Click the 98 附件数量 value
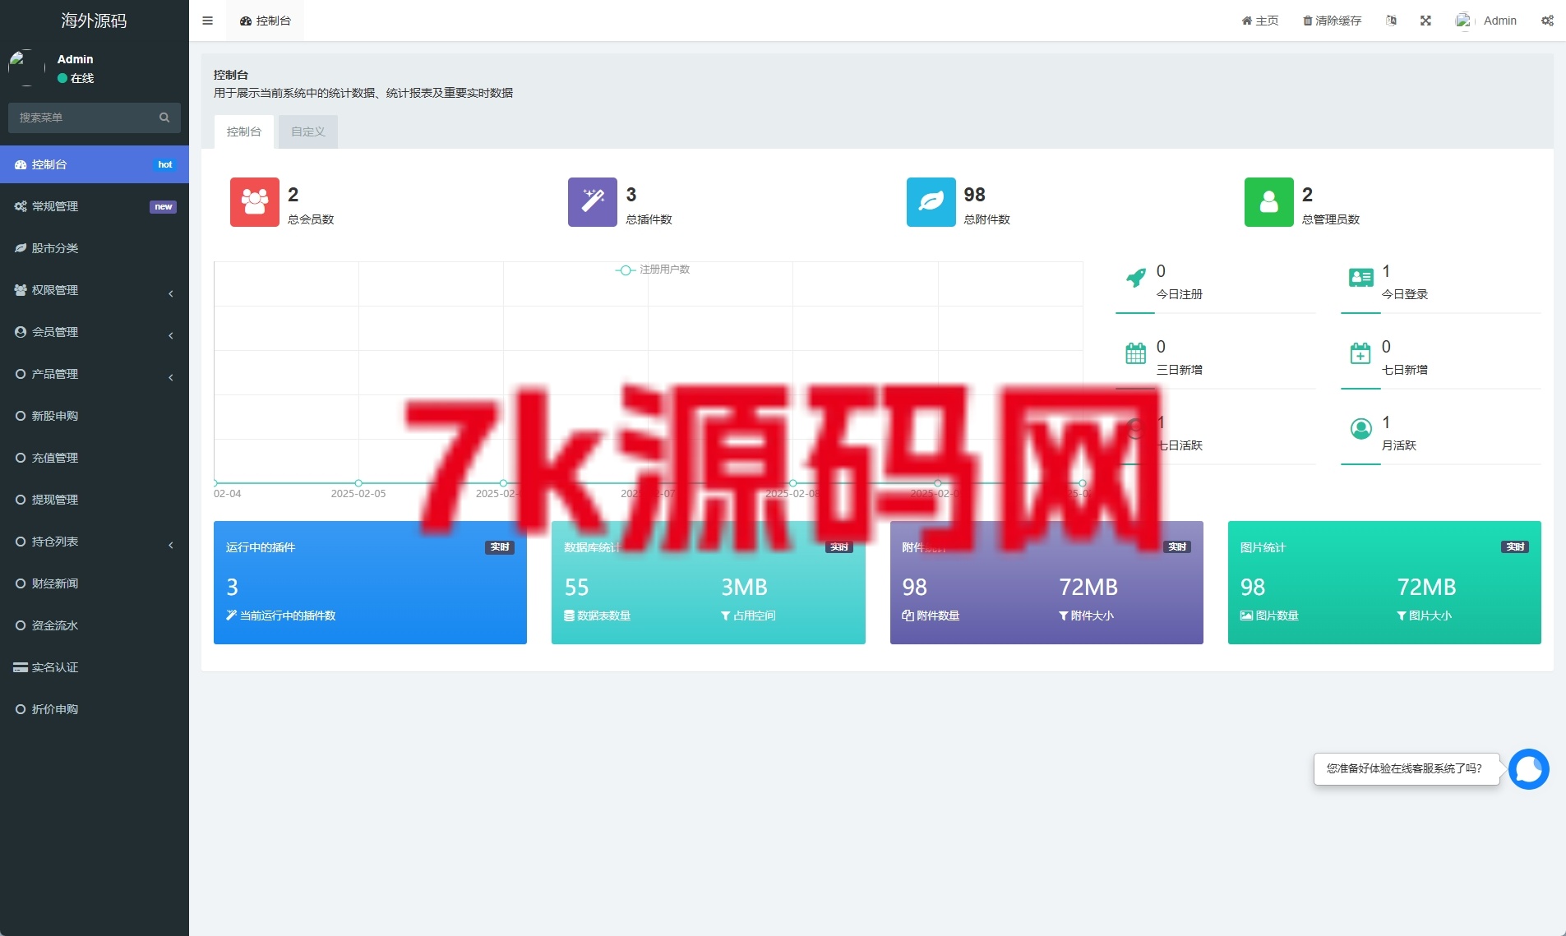The height and width of the screenshot is (936, 1566). [x=915, y=588]
